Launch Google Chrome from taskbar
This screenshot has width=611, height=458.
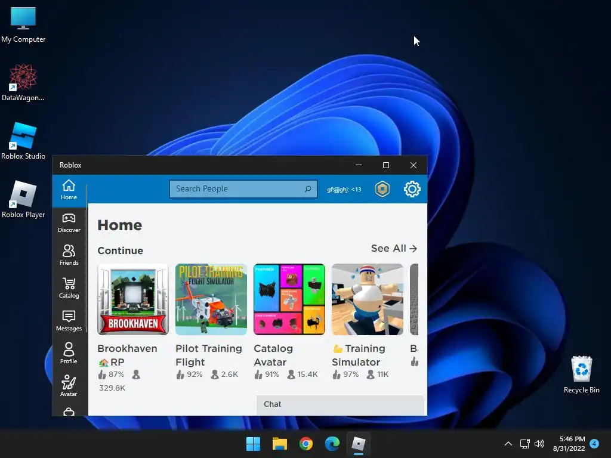point(306,444)
